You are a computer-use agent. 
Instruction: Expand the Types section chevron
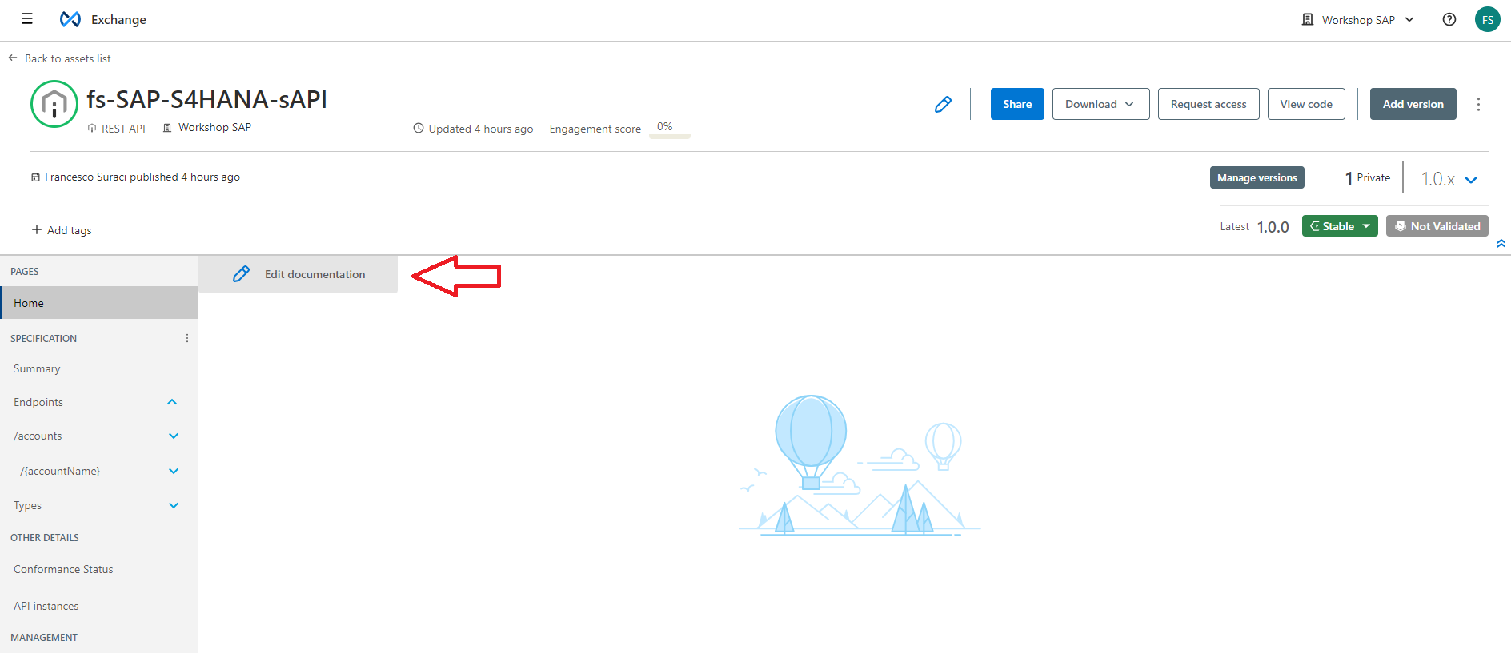(174, 505)
